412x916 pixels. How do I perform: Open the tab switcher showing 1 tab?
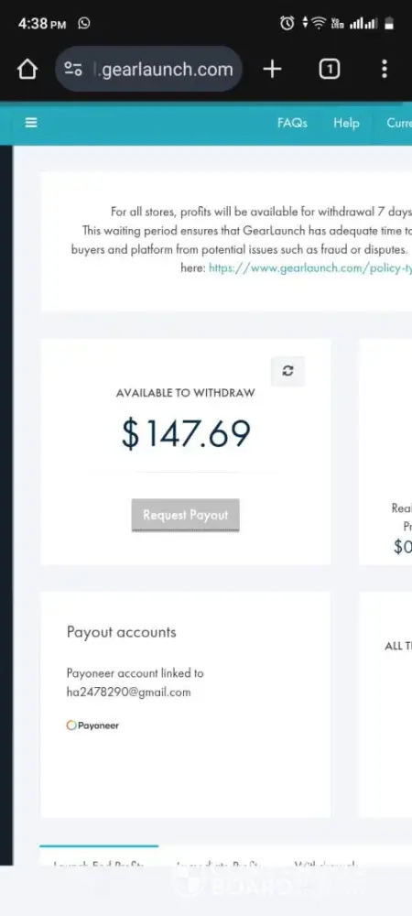(x=329, y=70)
